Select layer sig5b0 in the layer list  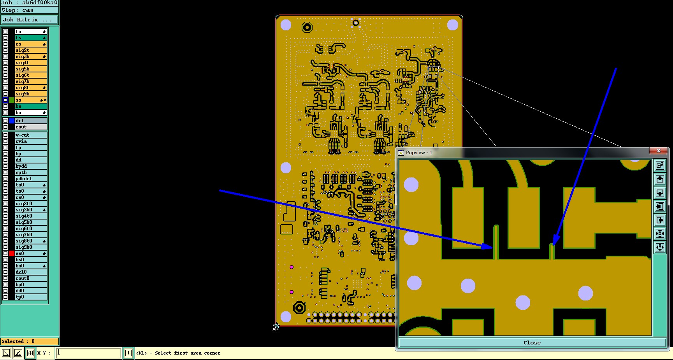pos(31,222)
